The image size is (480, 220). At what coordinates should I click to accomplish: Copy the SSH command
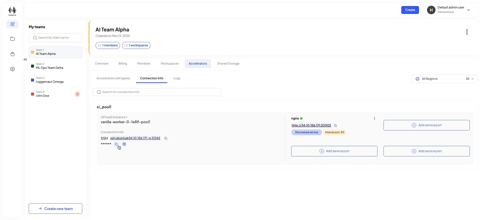click(x=166, y=138)
